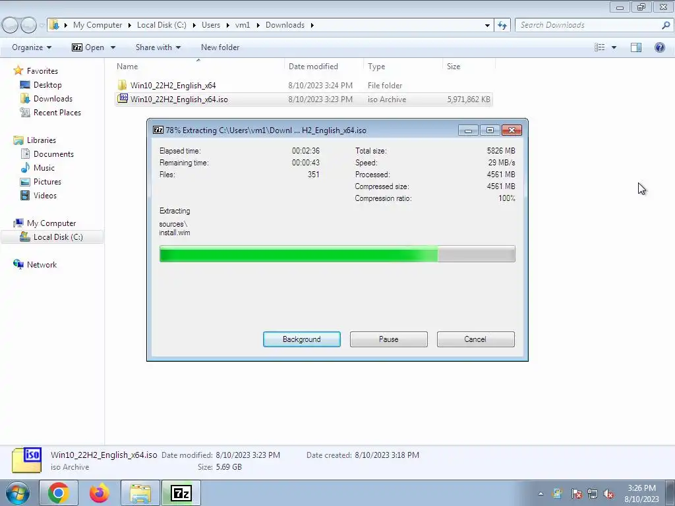
Task: Click the muted volume tray icon
Action: click(608, 493)
